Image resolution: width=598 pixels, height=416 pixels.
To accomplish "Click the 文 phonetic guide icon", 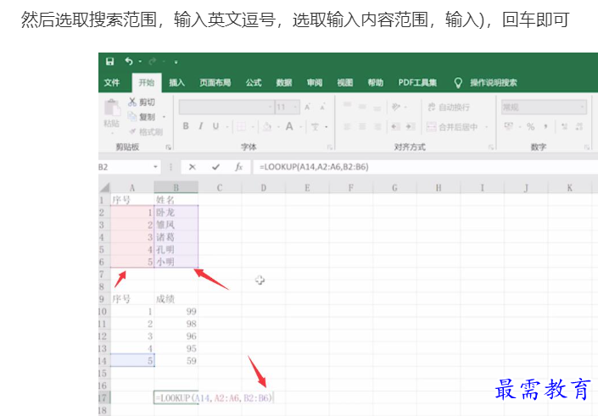I will pyautogui.click(x=315, y=127).
